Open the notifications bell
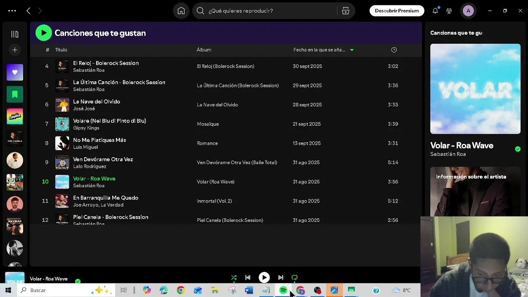528x297 pixels. (435, 11)
